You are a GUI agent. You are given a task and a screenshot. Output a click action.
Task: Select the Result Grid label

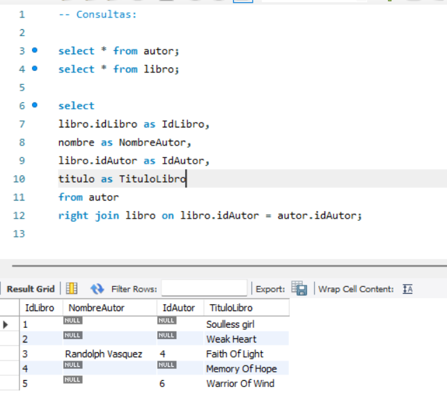31,289
